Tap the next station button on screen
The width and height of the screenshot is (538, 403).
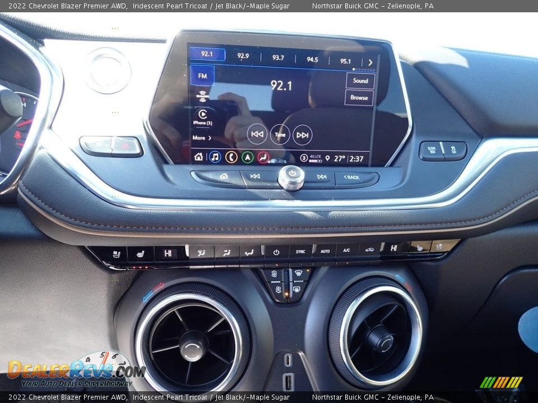pyautogui.click(x=302, y=135)
